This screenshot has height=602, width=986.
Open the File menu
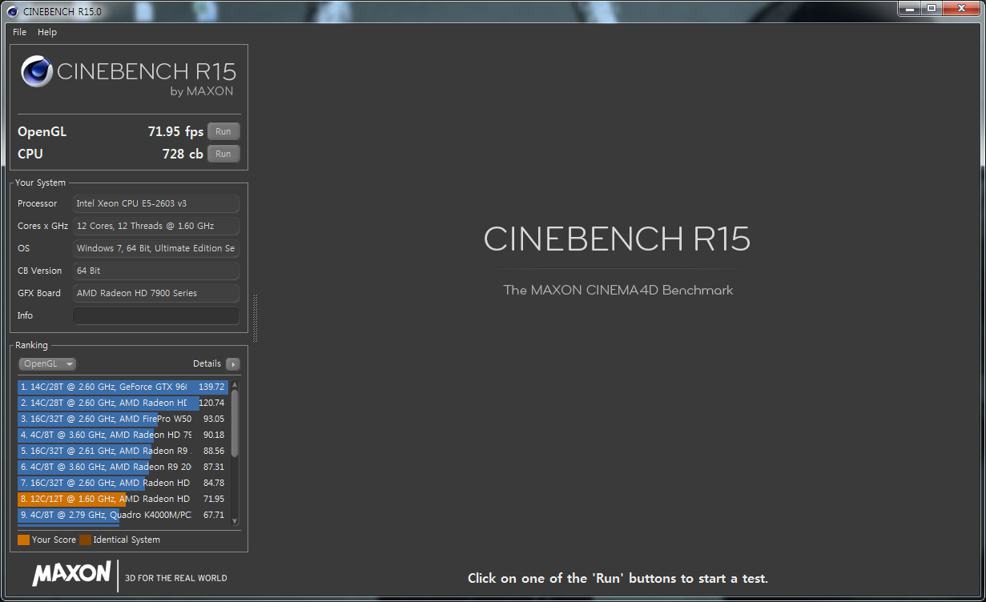click(19, 32)
